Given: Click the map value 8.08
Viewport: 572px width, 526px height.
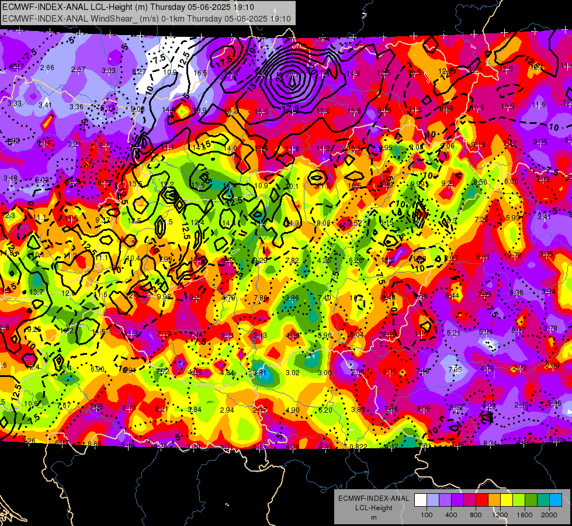Looking at the screenshot, I should [x=323, y=223].
